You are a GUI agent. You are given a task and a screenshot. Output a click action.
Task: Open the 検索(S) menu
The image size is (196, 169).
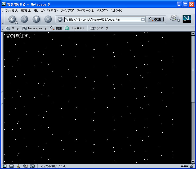(52, 11)
